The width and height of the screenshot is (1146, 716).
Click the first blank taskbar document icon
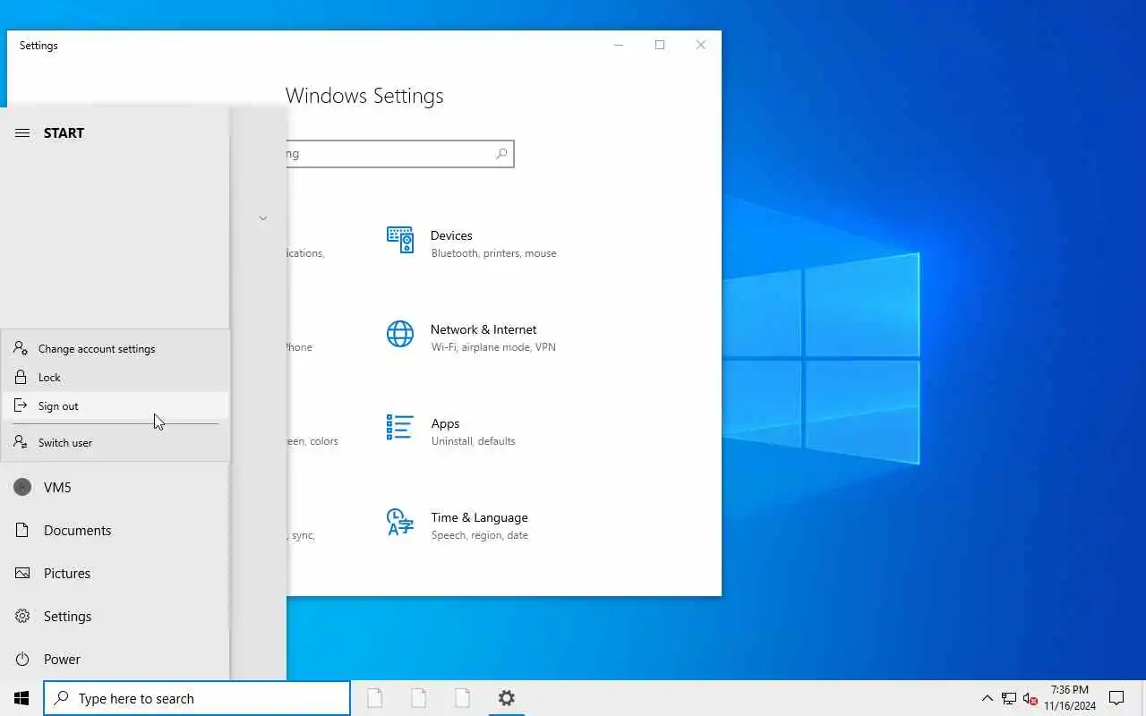pos(374,698)
